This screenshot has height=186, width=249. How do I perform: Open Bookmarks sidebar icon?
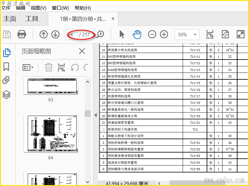click(6, 66)
